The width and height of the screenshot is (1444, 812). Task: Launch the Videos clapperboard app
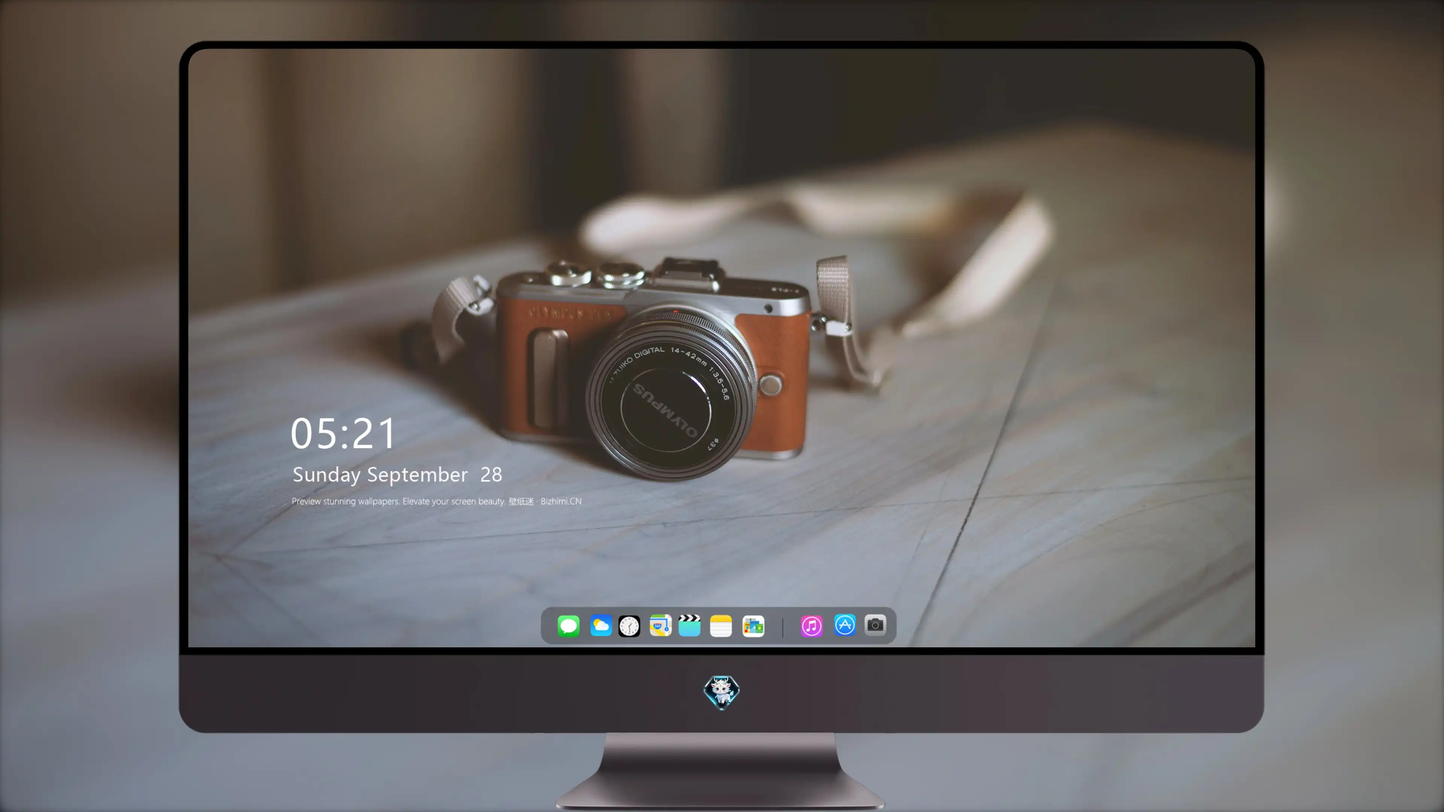690,626
